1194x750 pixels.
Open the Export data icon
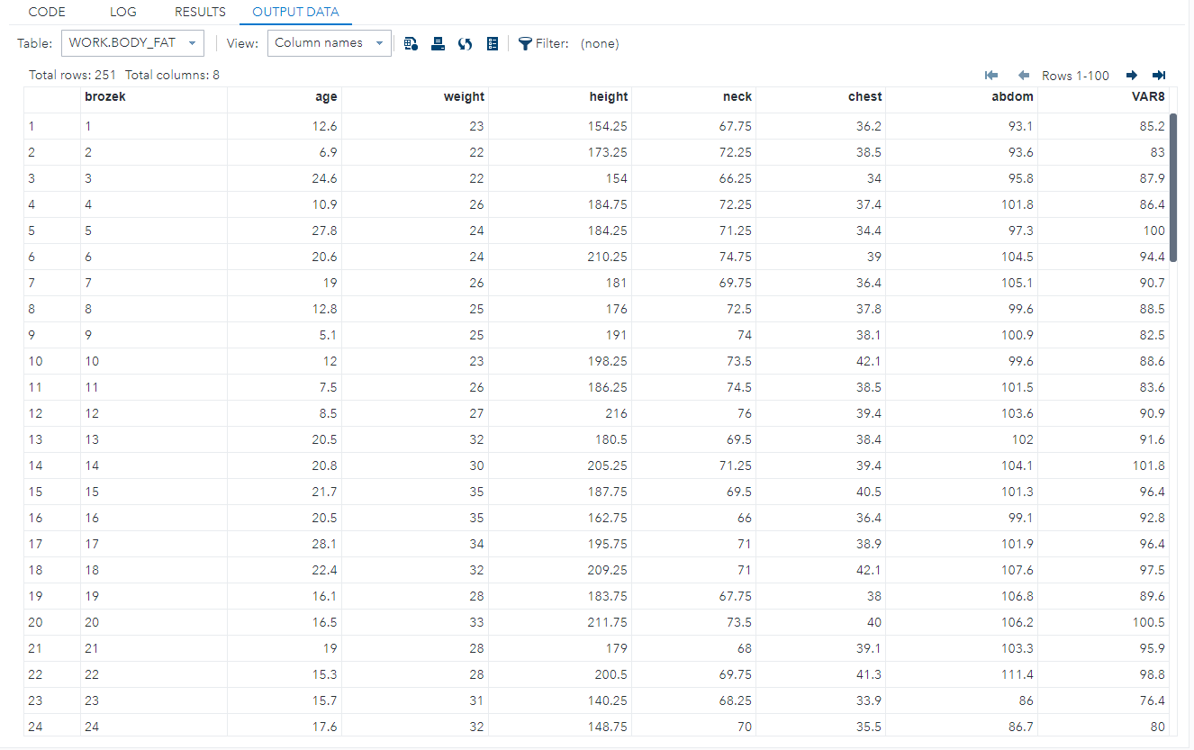click(x=411, y=42)
